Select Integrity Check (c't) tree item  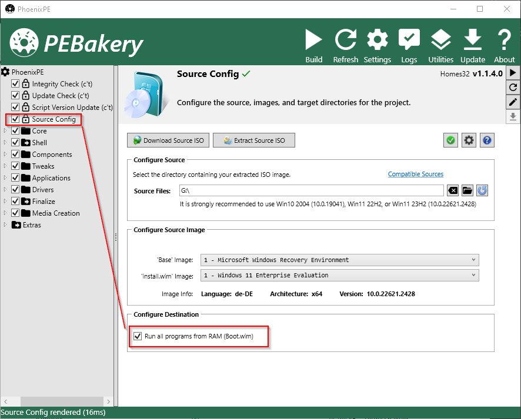(62, 84)
